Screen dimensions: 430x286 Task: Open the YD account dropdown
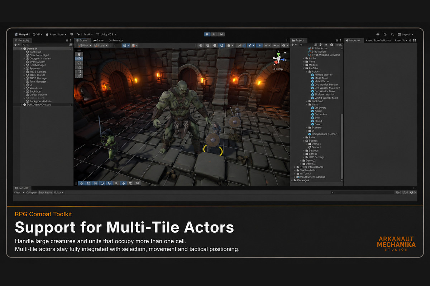(x=37, y=34)
